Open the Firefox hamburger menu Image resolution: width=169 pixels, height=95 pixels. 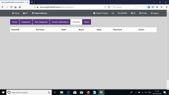(166, 7)
